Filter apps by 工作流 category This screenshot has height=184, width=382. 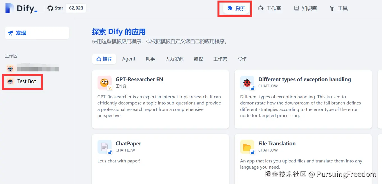[220, 59]
